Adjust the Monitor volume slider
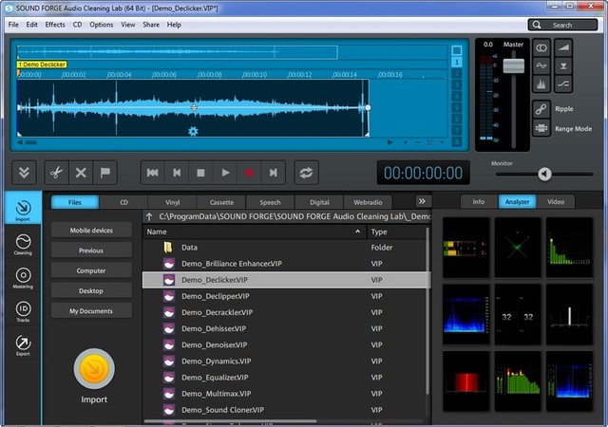 tap(544, 174)
